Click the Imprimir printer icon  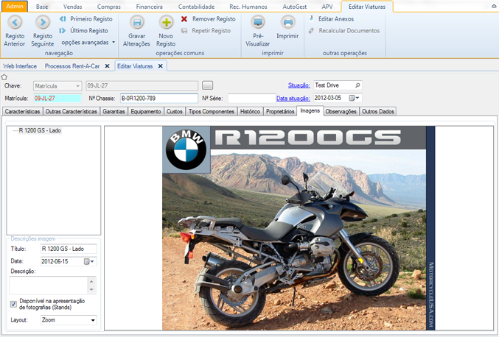(287, 24)
